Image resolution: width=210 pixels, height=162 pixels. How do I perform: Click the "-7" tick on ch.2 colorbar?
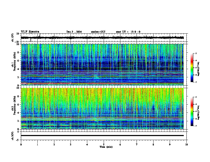click(x=196, y=126)
